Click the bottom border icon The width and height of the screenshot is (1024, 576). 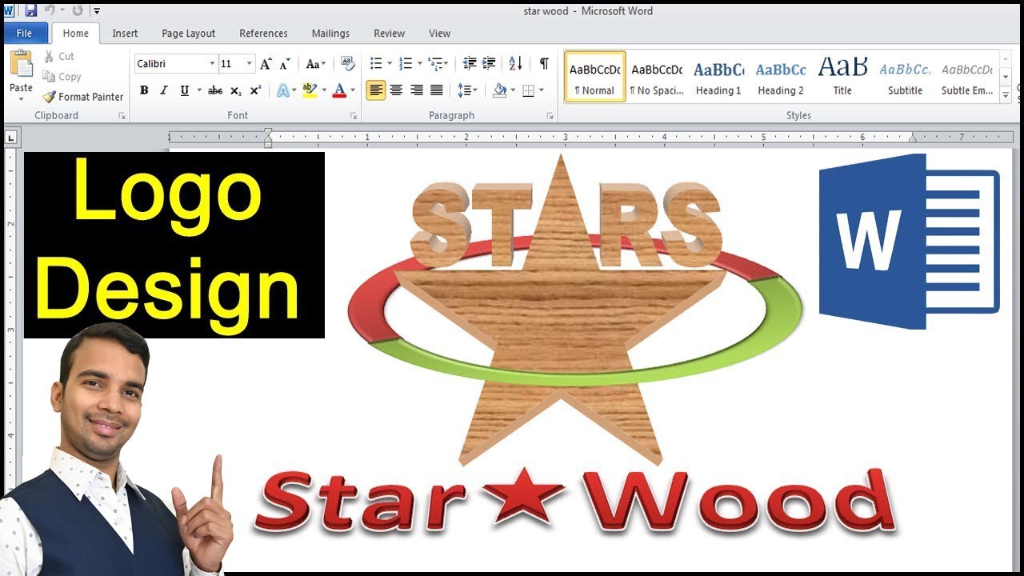pos(528,90)
